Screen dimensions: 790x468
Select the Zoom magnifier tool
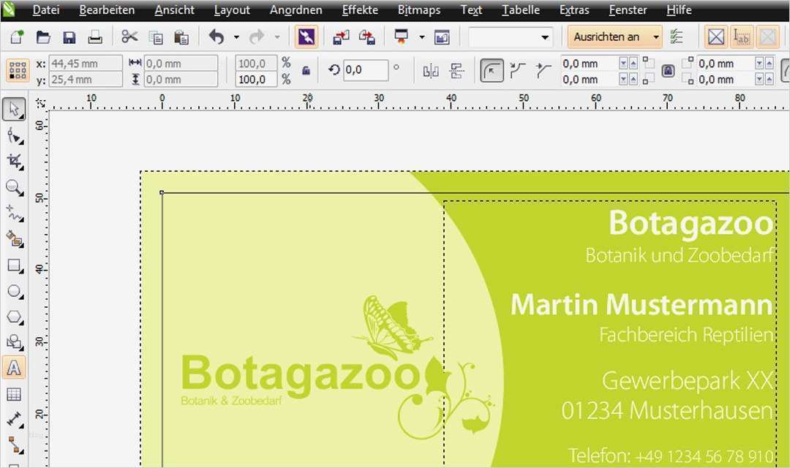pyautogui.click(x=14, y=187)
